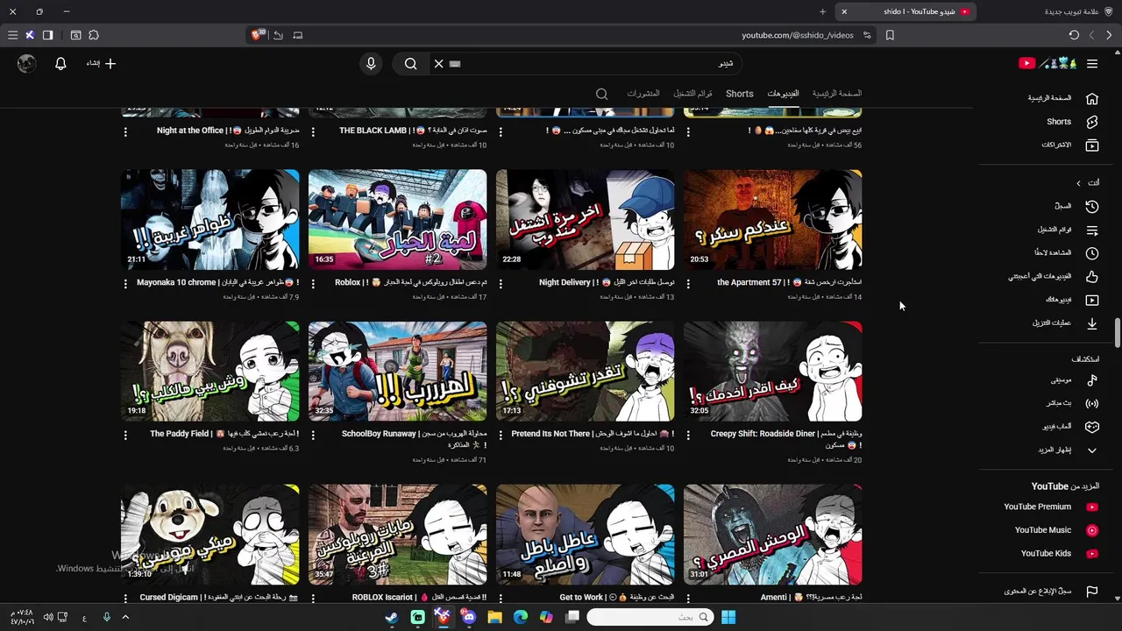Open options menu for SchoolBoy Runaway
Image resolution: width=1122 pixels, height=631 pixels.
coord(313,435)
